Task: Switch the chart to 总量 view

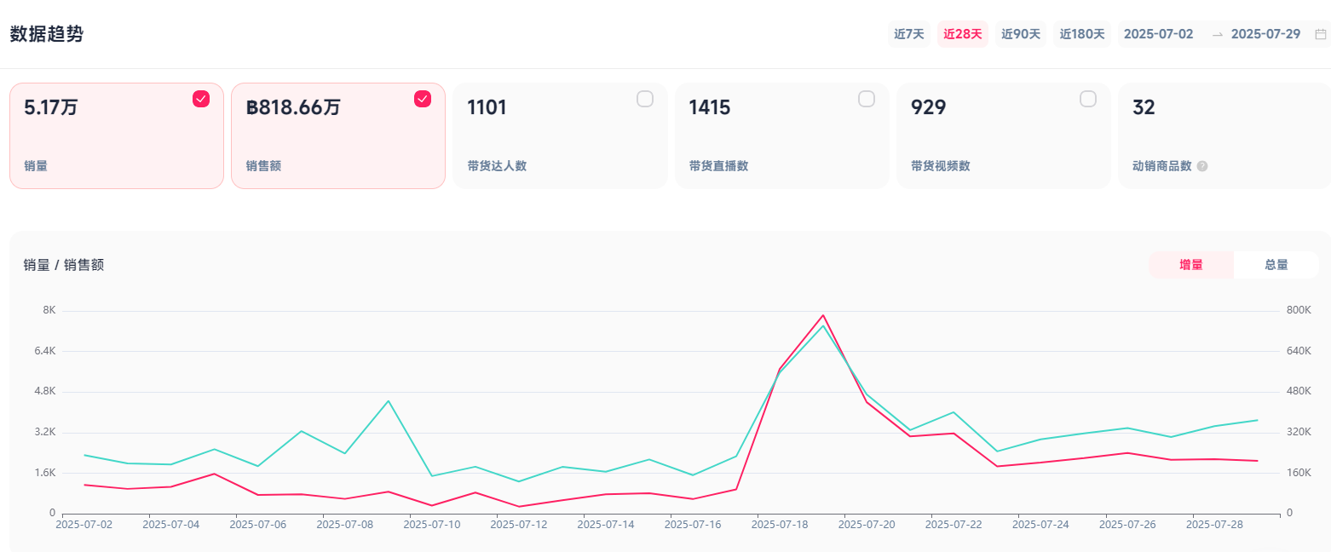Action: click(x=1276, y=265)
